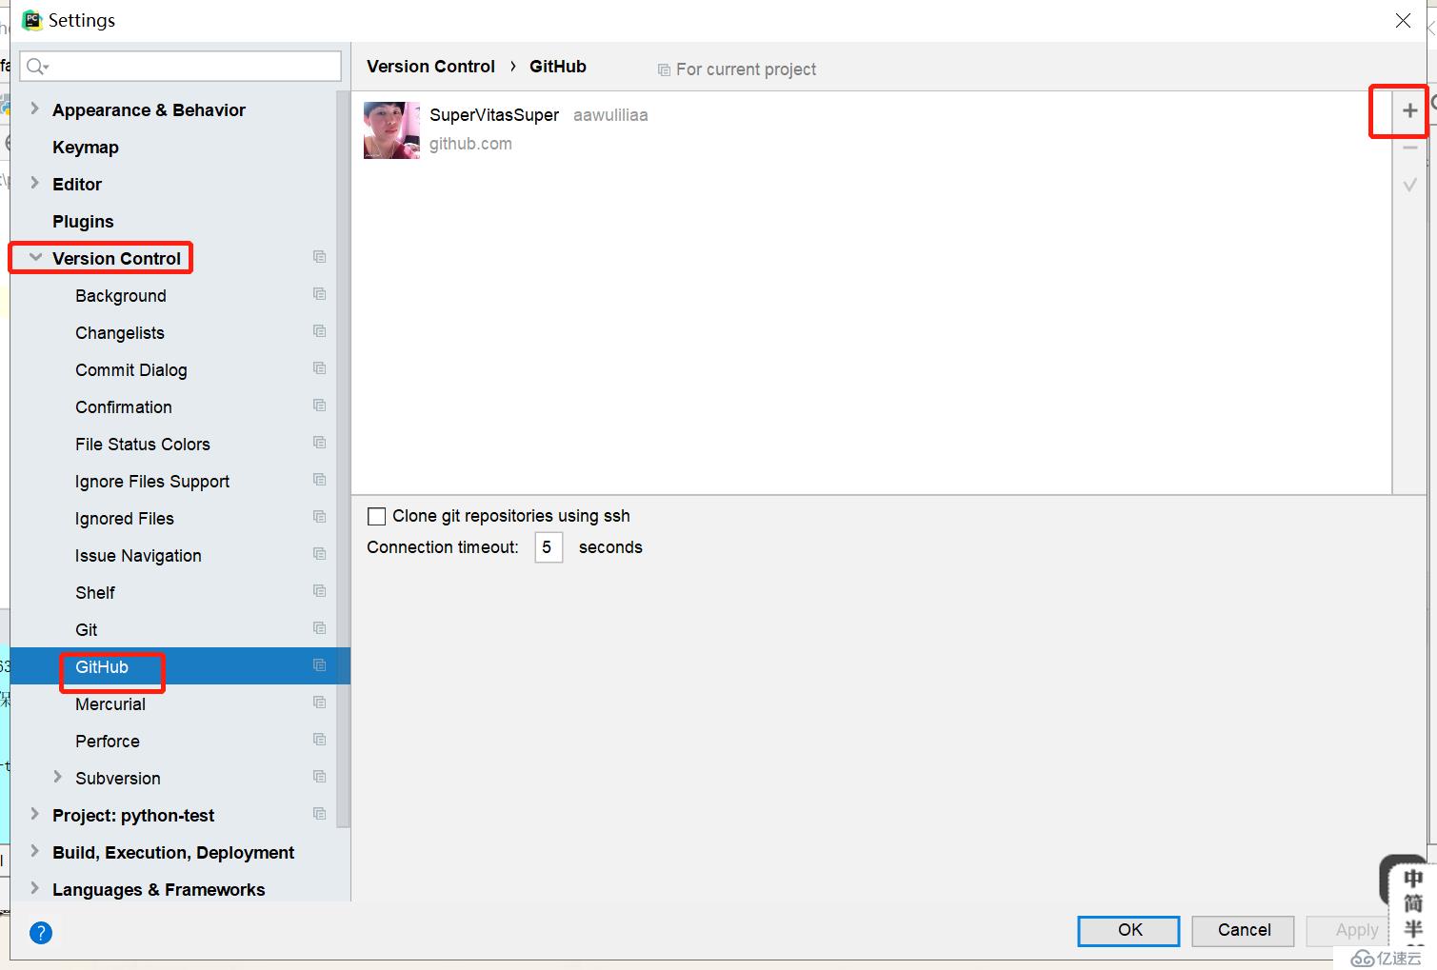Select Background under Version Control
Viewport: 1437px width, 970px height.
pyautogui.click(x=121, y=296)
